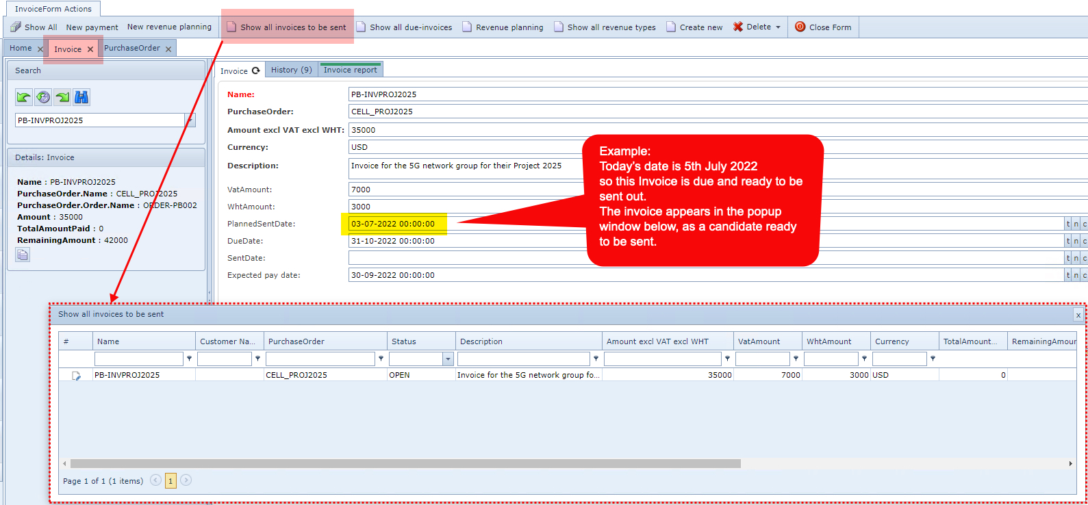Click the green forward arrow in Search panel

[x=62, y=97]
